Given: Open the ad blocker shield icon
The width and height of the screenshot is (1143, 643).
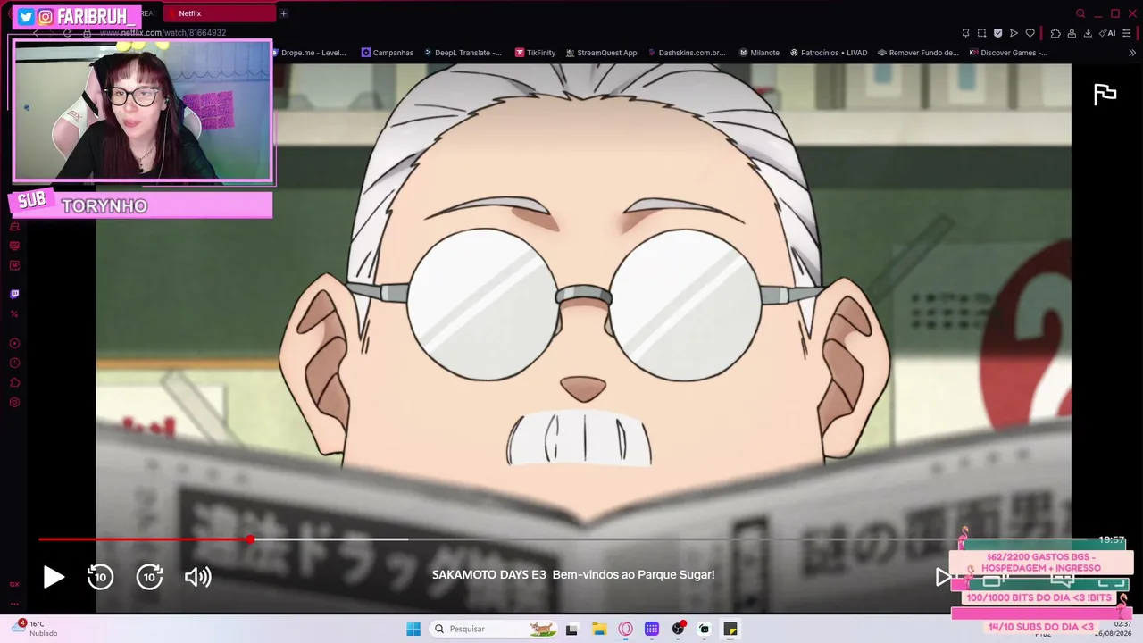Looking at the screenshot, I should (997, 33).
